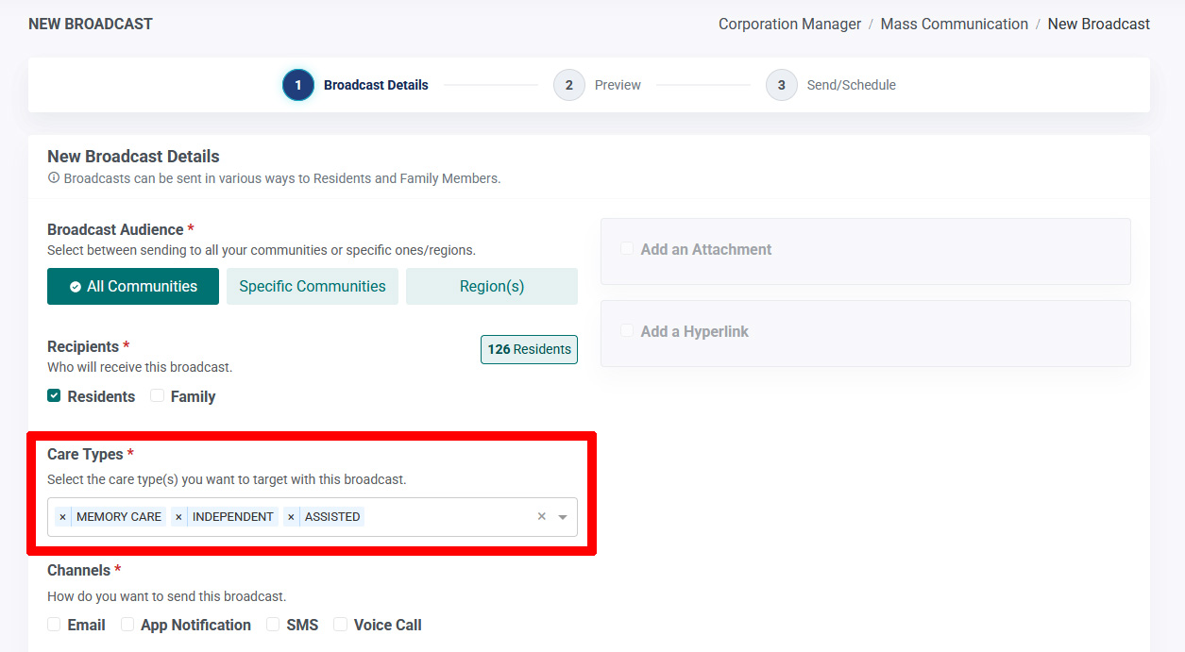The width and height of the screenshot is (1185, 652).
Task: Select the All Communities audience button
Action: [133, 287]
